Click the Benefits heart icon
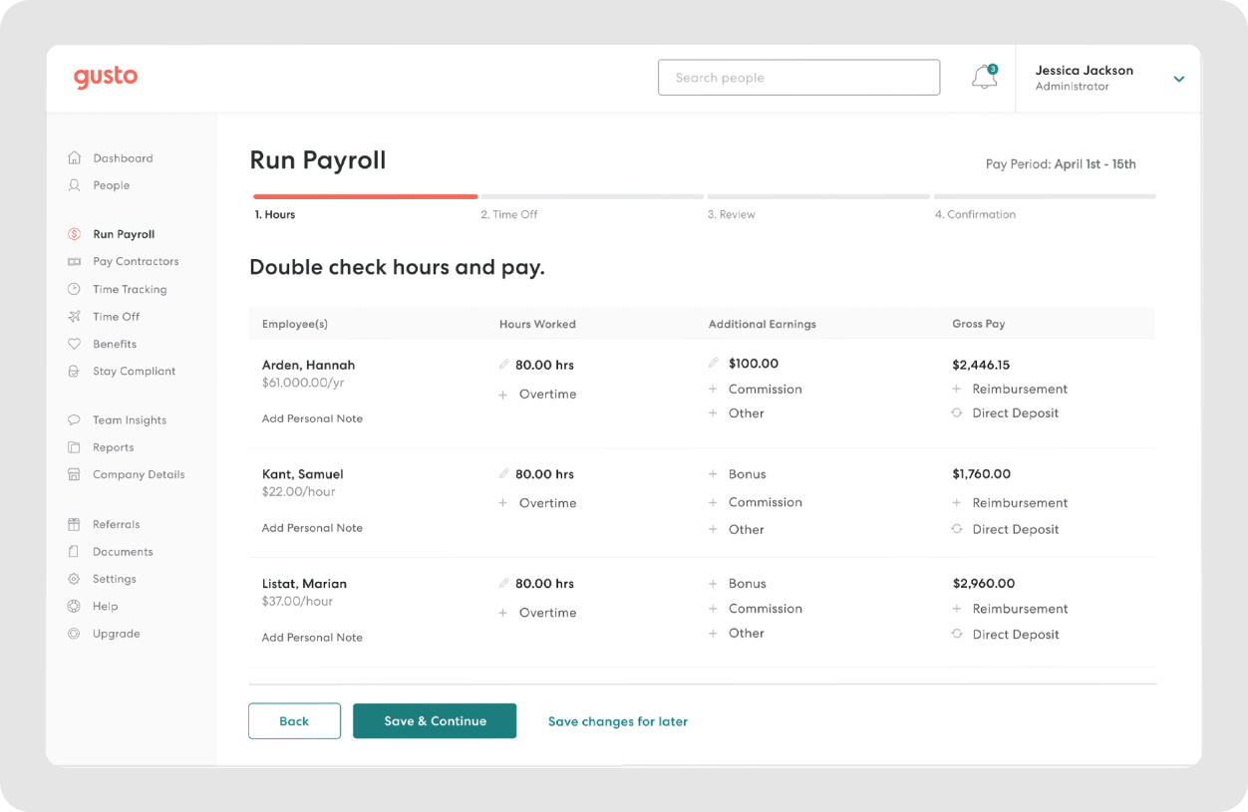The image size is (1248, 812). (x=73, y=344)
